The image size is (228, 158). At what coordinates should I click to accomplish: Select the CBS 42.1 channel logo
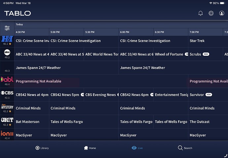[x=7, y=93]
